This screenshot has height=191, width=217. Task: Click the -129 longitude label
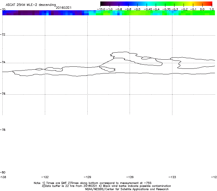tap(87, 177)
